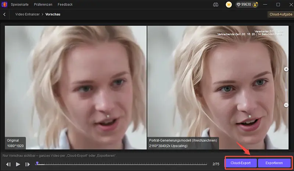The width and height of the screenshot is (294, 171).
Task: Step to the next frame
Action: point(27,164)
